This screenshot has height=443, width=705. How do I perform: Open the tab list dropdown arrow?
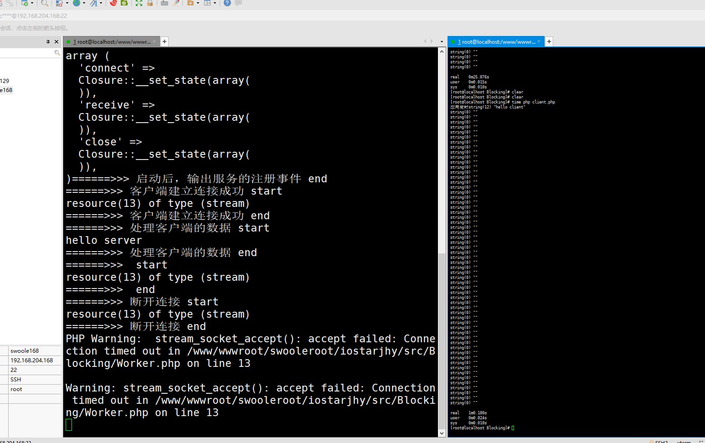442,41
